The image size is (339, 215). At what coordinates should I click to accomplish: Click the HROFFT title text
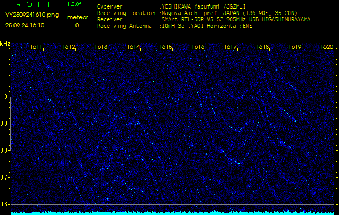point(33,4)
